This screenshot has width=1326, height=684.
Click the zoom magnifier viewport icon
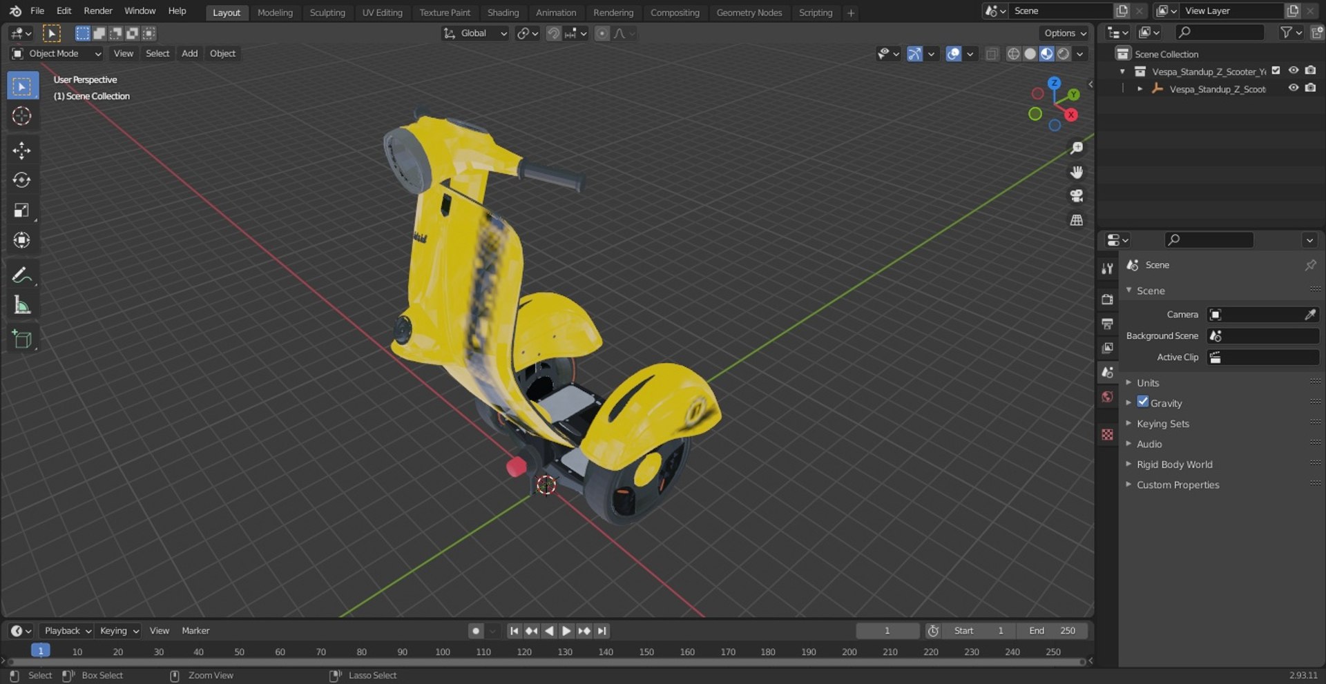point(1077,148)
